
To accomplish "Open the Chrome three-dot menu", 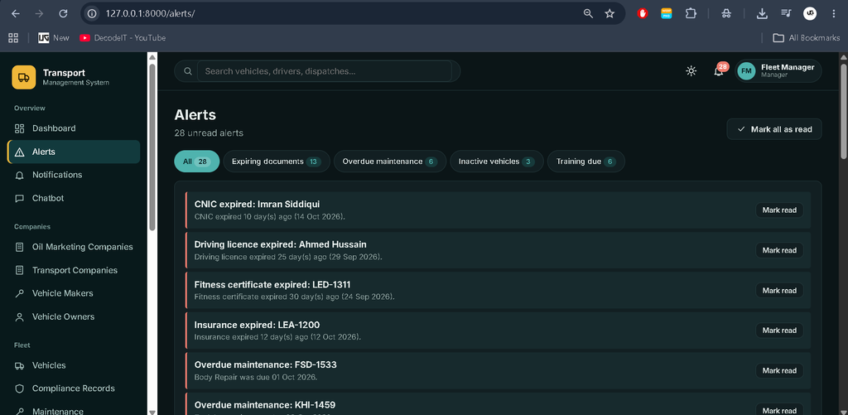I will 833,13.
